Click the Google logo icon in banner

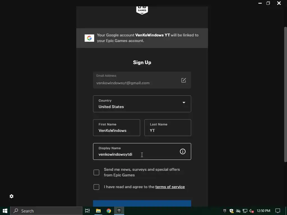[89, 38]
